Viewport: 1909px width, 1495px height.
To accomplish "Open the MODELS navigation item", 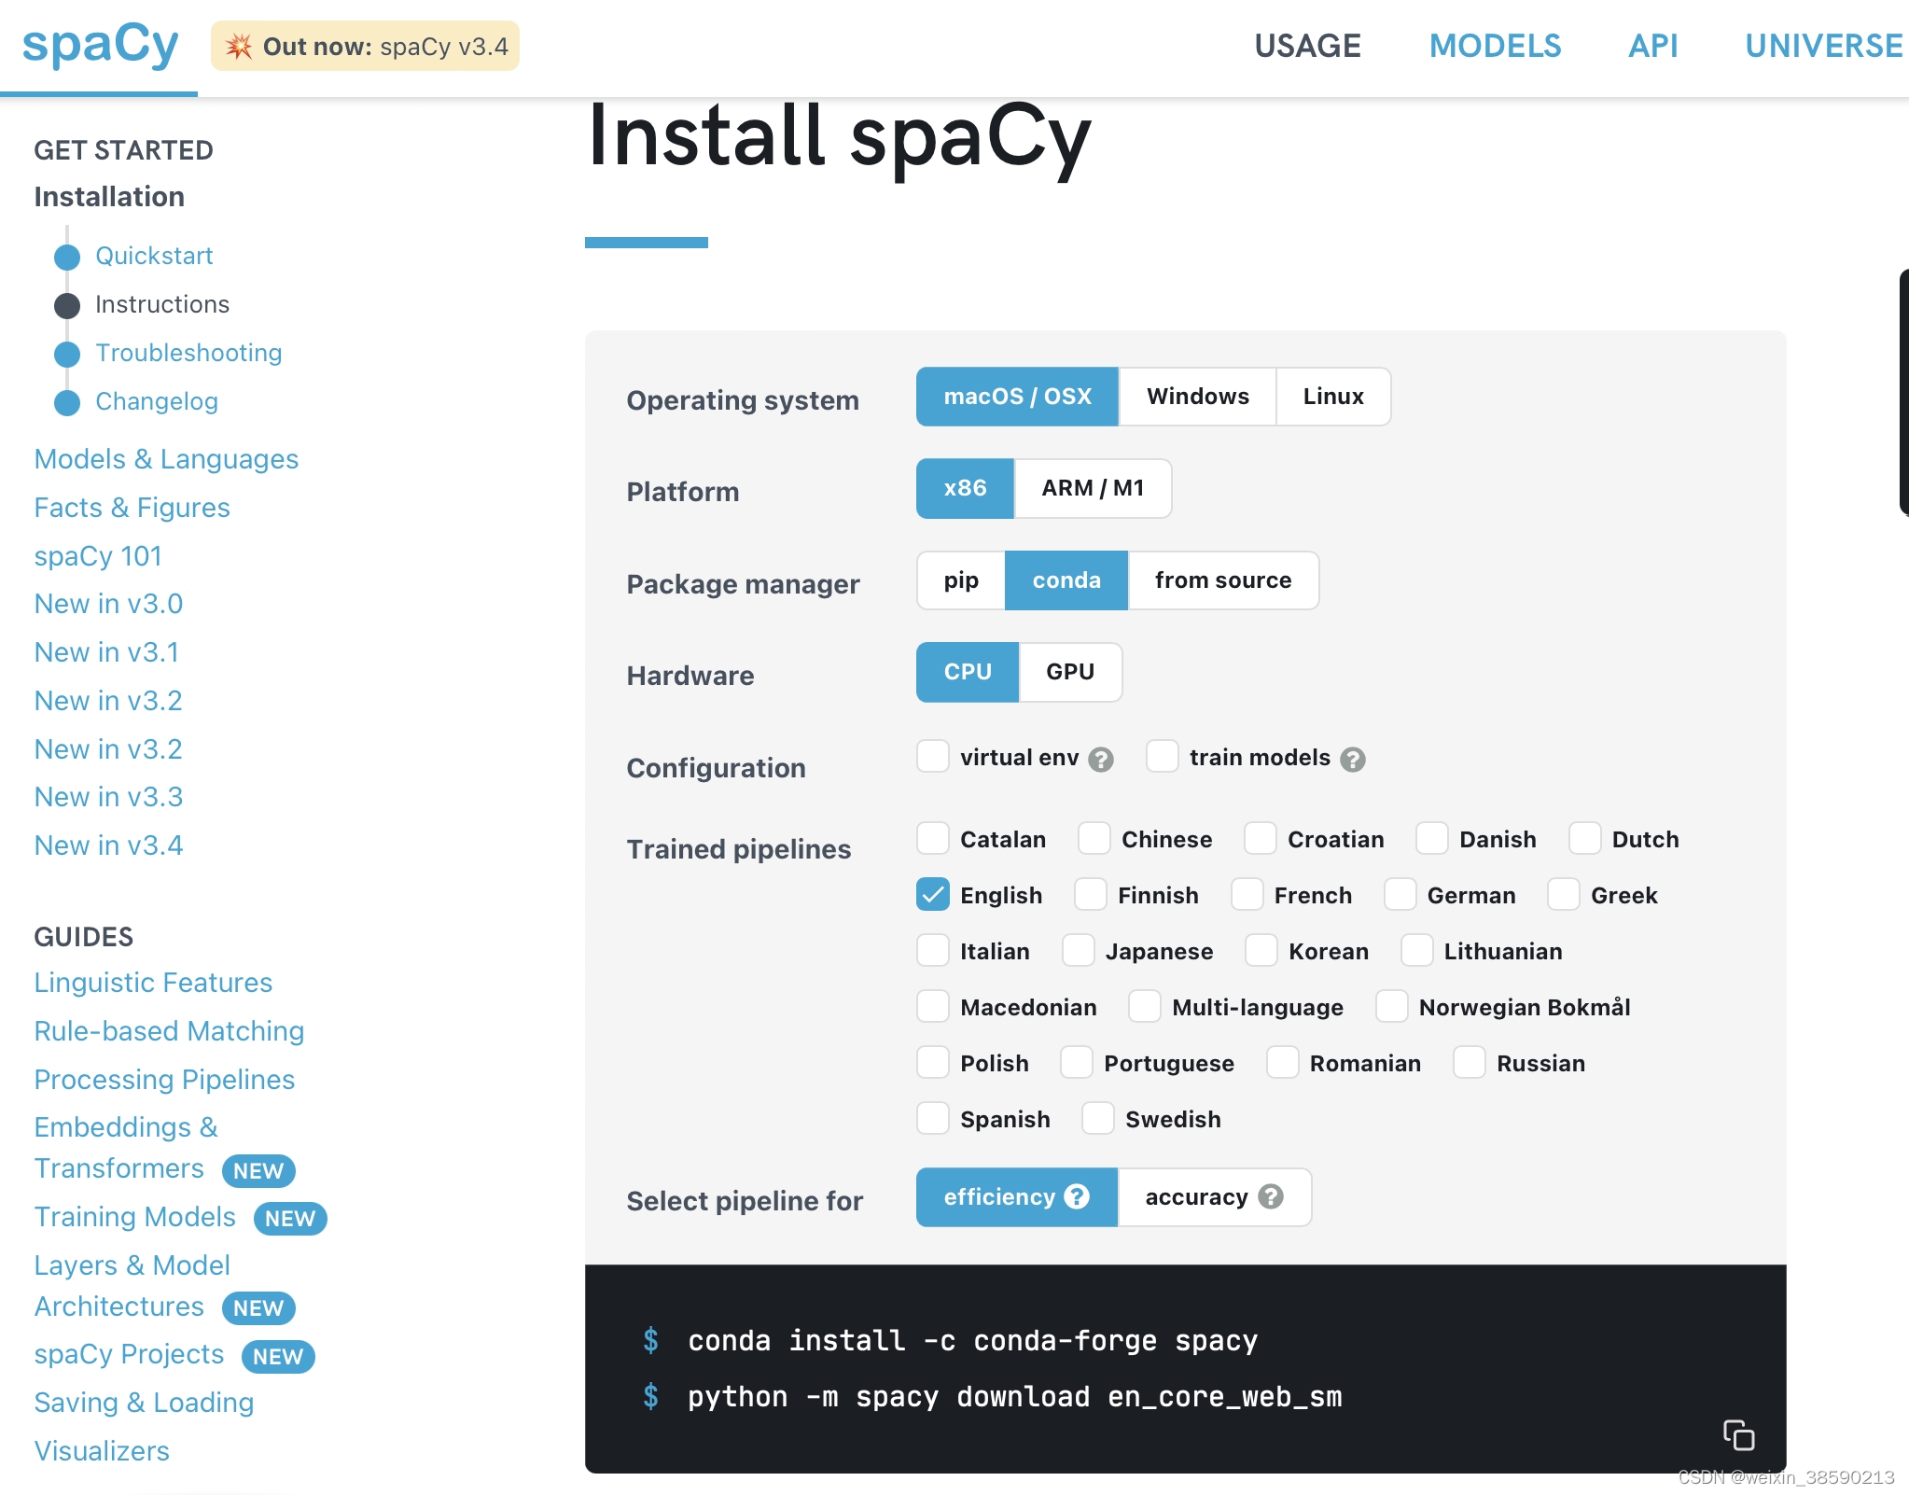I will (1495, 45).
